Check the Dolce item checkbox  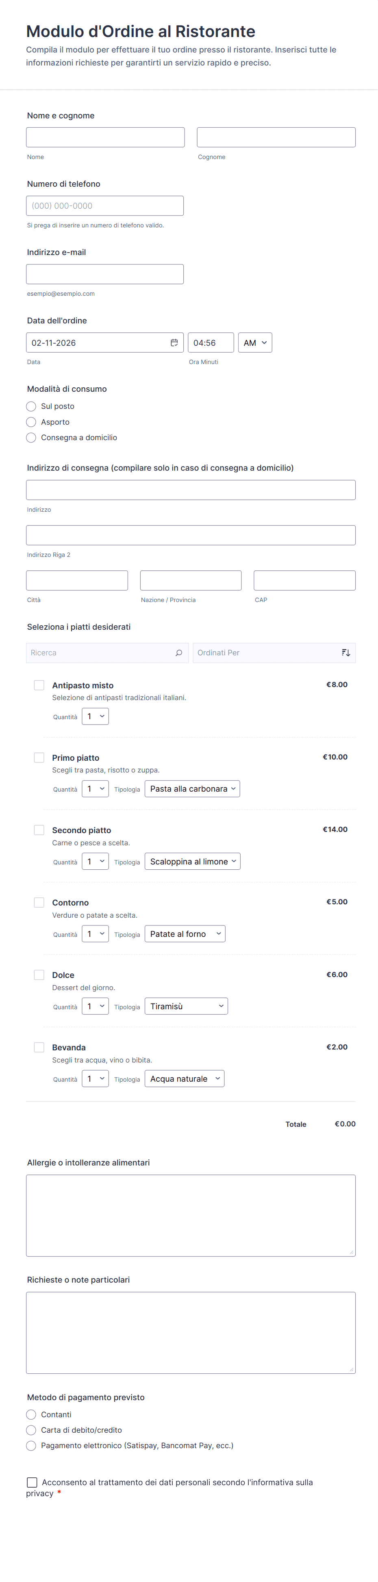click(x=39, y=975)
